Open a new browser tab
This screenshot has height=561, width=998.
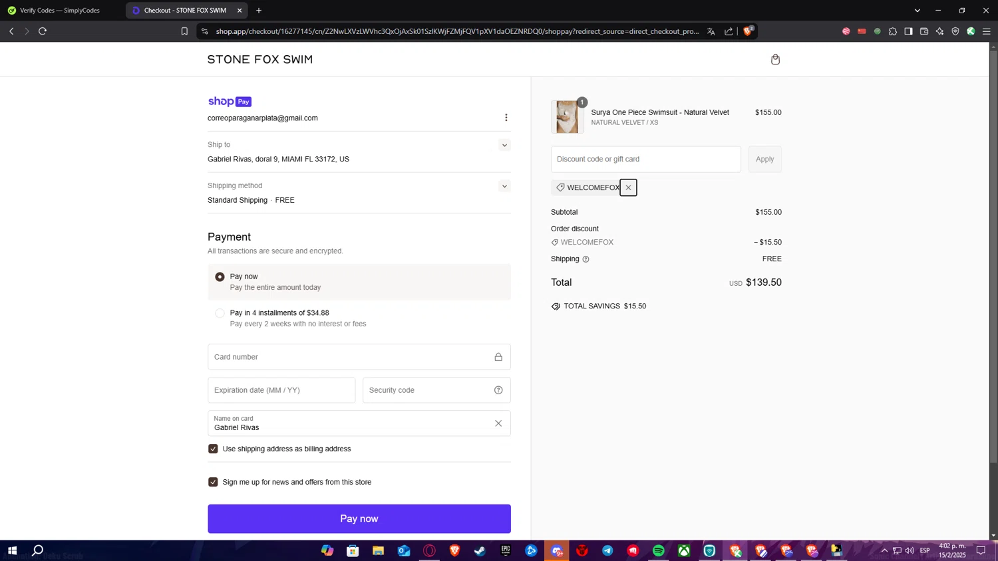pos(259,11)
